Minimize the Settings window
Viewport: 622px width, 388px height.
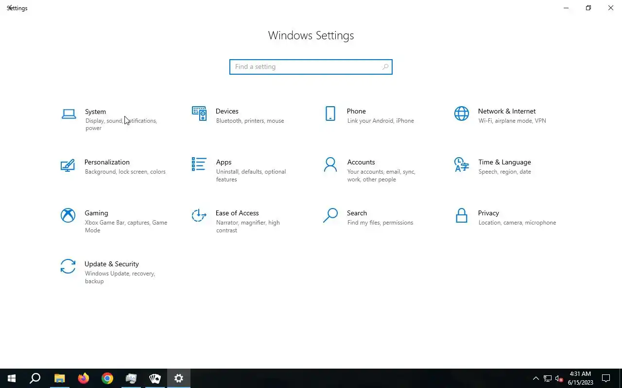pos(566,8)
